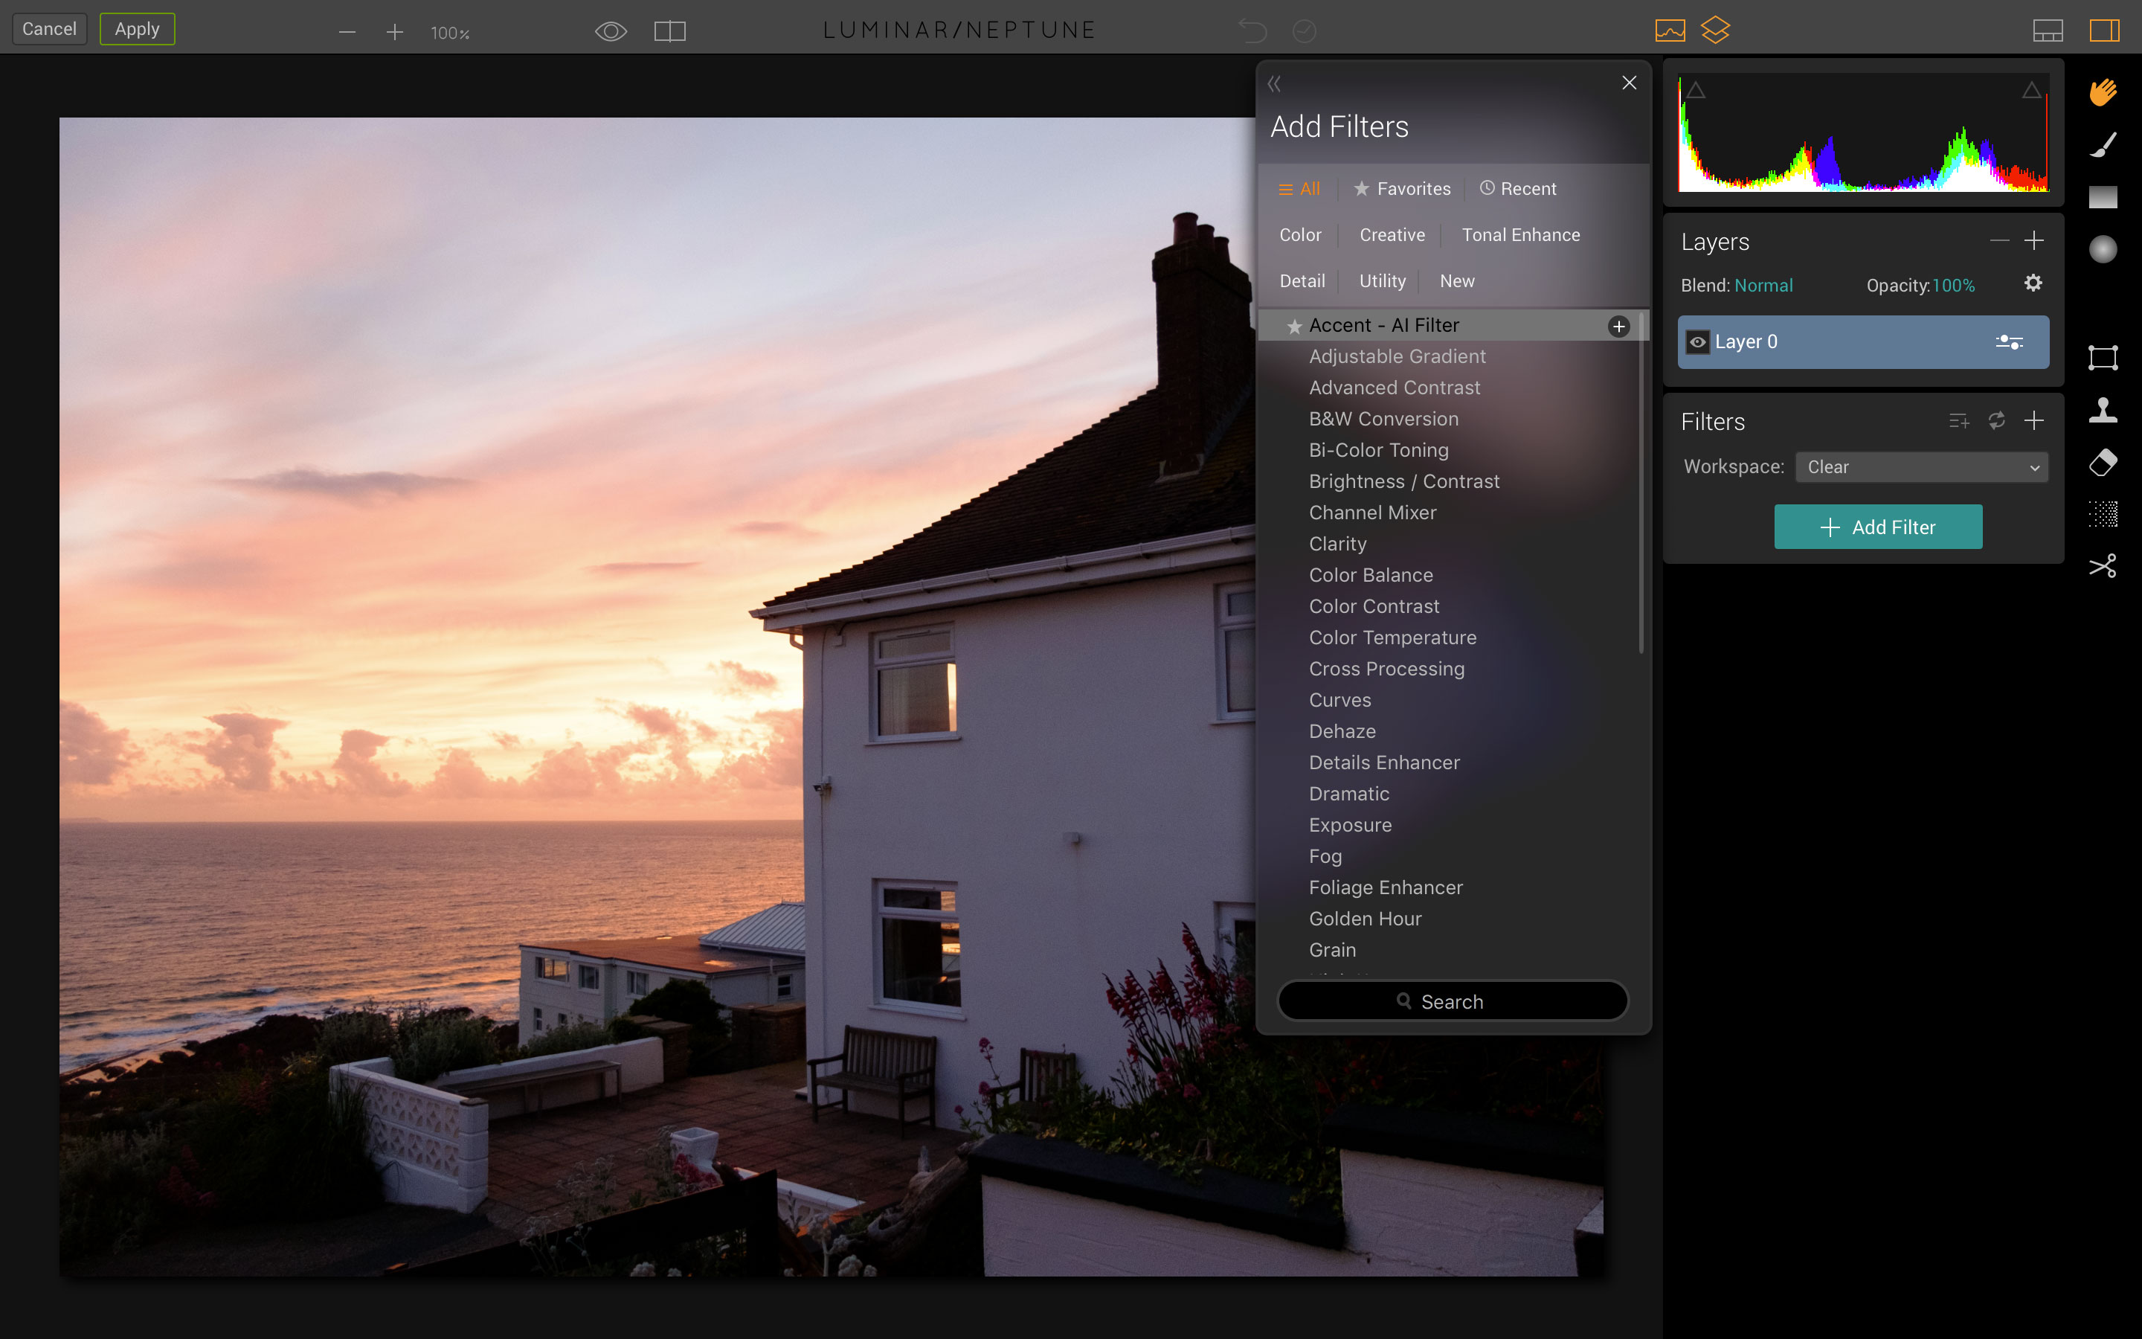Select the hand Move tool

pos(2103,92)
